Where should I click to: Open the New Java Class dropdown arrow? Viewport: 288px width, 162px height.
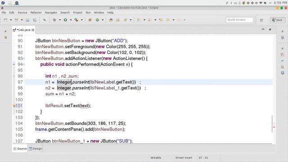(x=103, y=20)
